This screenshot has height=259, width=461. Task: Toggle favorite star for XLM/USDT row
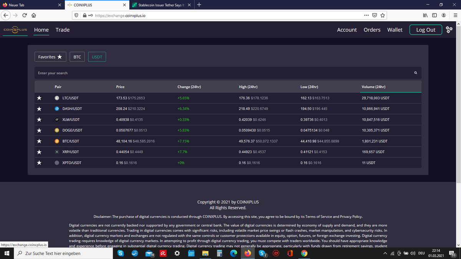[39, 119]
